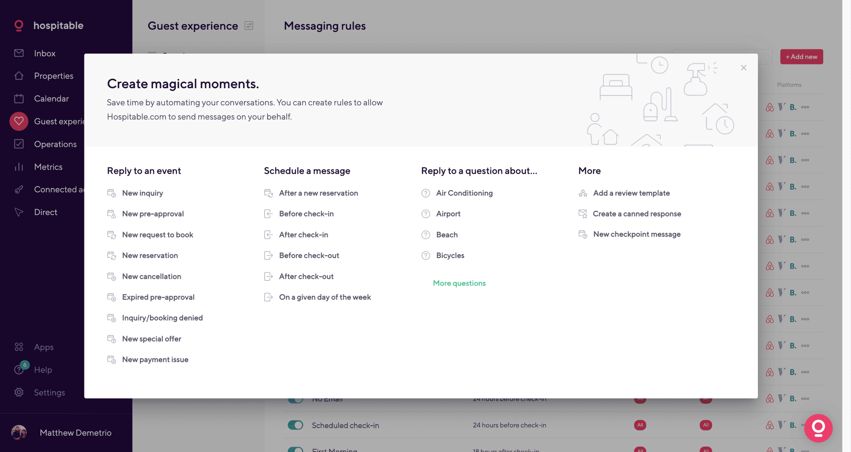Select the Properties sidebar icon
Viewport: 851px width, 452px height.
click(19, 76)
